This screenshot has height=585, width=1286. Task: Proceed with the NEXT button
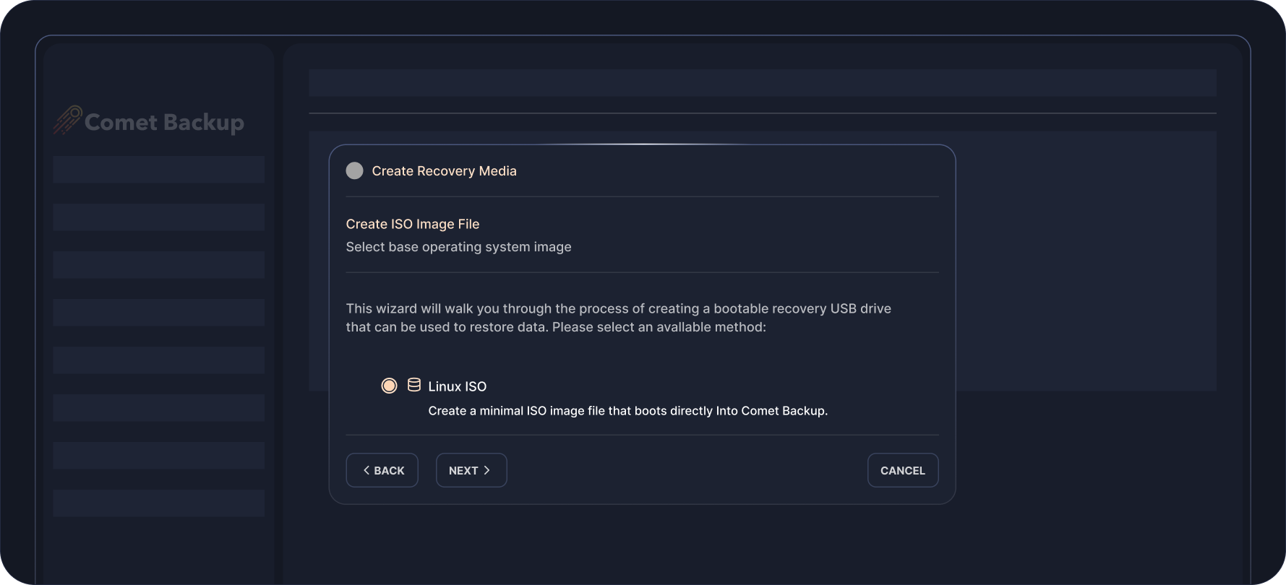(471, 470)
